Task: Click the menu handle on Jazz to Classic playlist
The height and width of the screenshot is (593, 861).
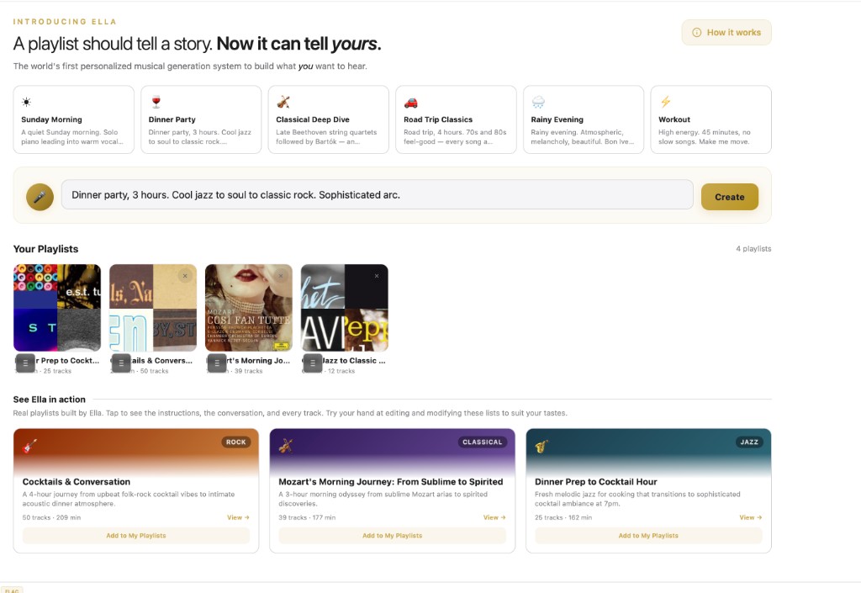Action: (314, 363)
